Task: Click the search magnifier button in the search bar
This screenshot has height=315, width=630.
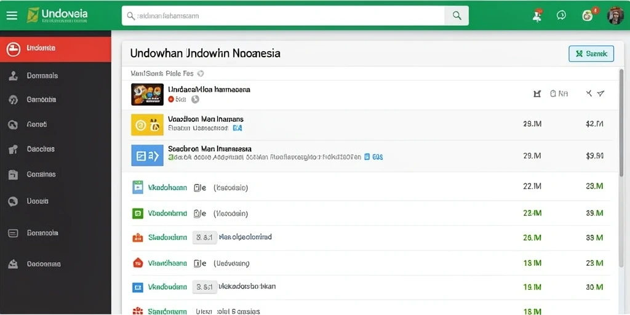Action: (x=457, y=15)
